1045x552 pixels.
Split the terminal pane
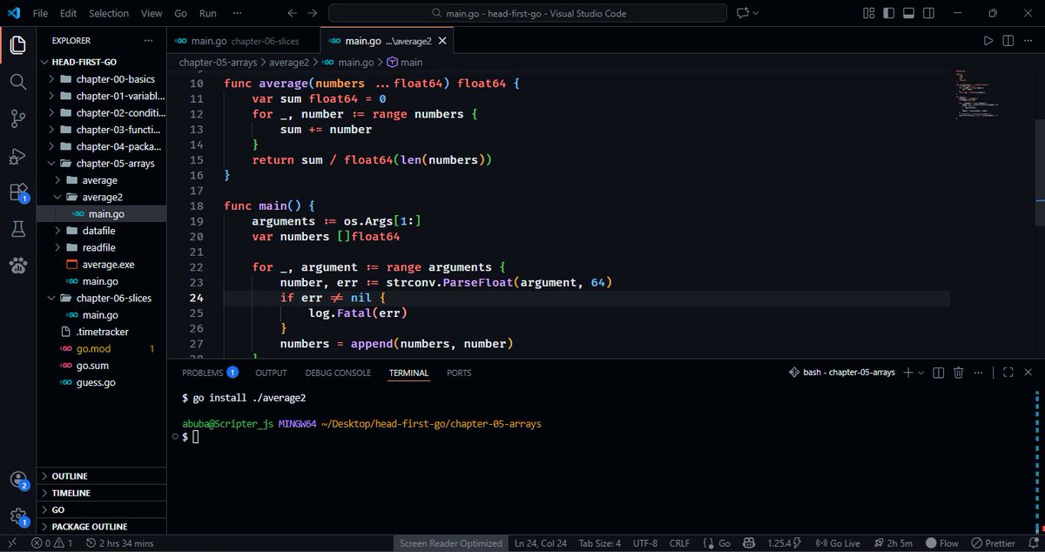point(939,372)
